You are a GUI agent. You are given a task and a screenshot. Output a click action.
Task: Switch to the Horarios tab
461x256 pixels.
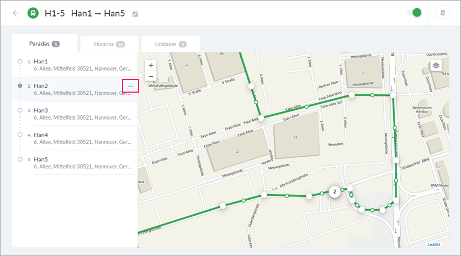[109, 44]
